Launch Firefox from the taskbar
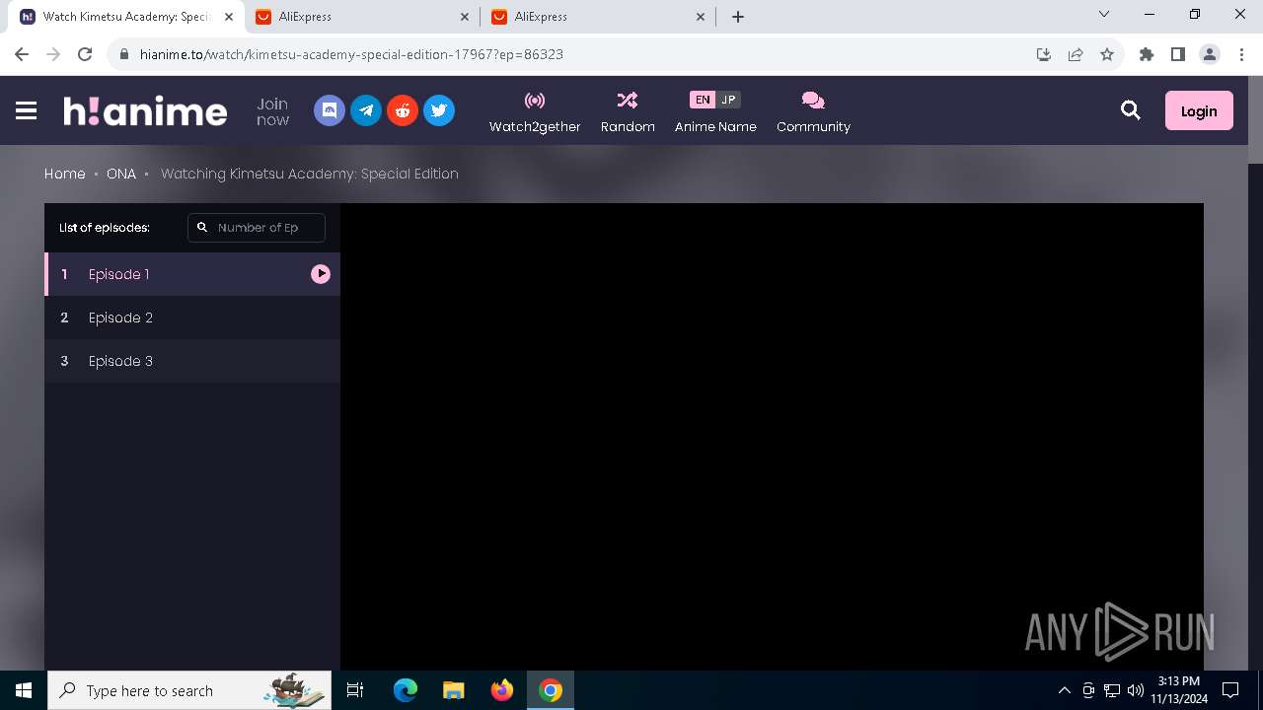1263x710 pixels. pyautogui.click(x=502, y=690)
